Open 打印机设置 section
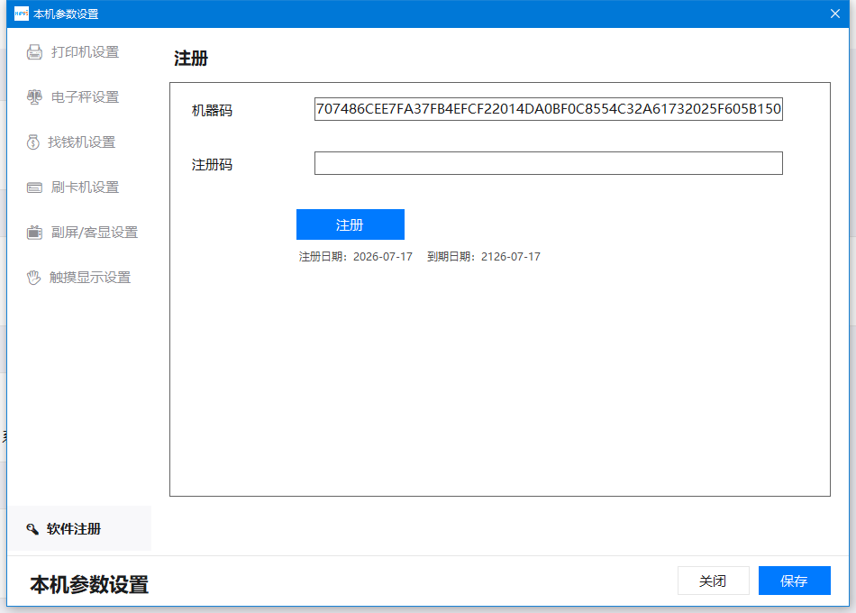The width and height of the screenshot is (856, 613). point(79,52)
